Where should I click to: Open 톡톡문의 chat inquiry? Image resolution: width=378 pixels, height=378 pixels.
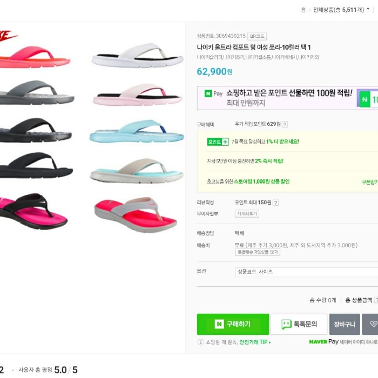point(299,324)
